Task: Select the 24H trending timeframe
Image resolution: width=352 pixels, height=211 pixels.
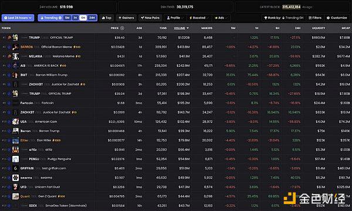Action: [x=92, y=18]
